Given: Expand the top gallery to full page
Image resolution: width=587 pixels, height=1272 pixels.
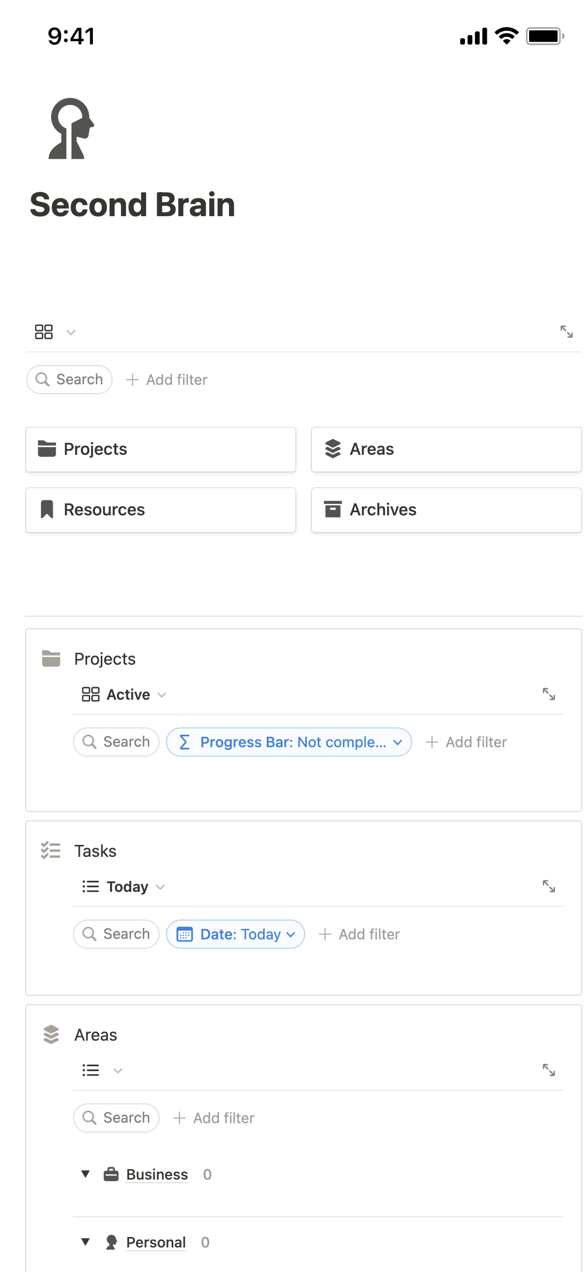Looking at the screenshot, I should pos(567,332).
